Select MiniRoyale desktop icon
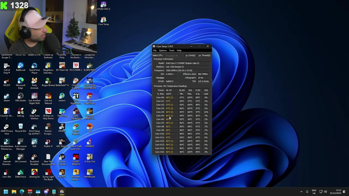 90,174
